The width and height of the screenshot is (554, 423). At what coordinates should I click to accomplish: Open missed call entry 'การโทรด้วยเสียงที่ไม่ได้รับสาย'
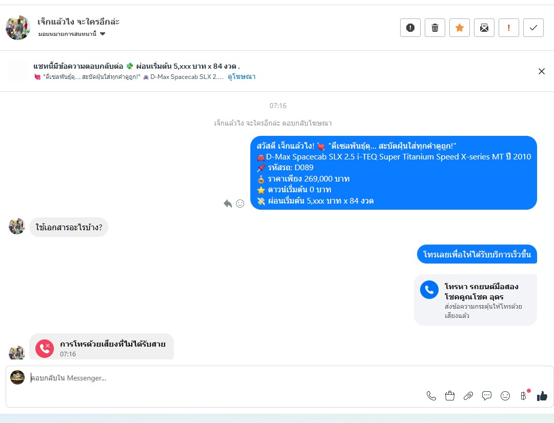point(102,347)
